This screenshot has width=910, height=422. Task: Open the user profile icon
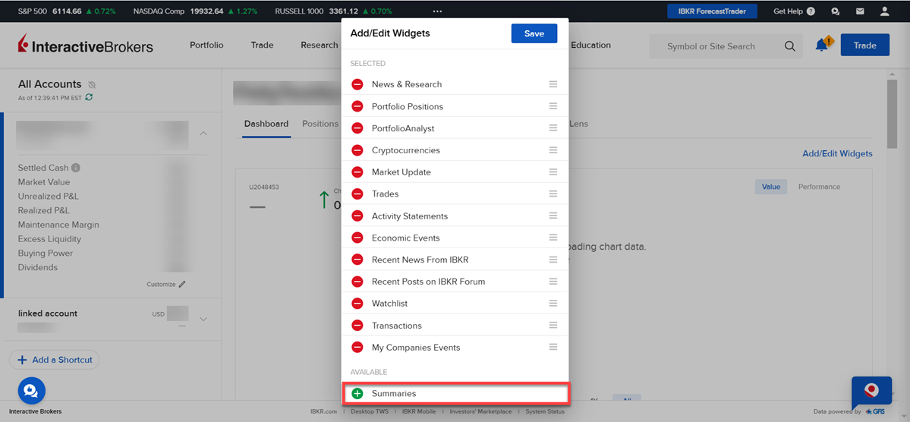click(884, 11)
